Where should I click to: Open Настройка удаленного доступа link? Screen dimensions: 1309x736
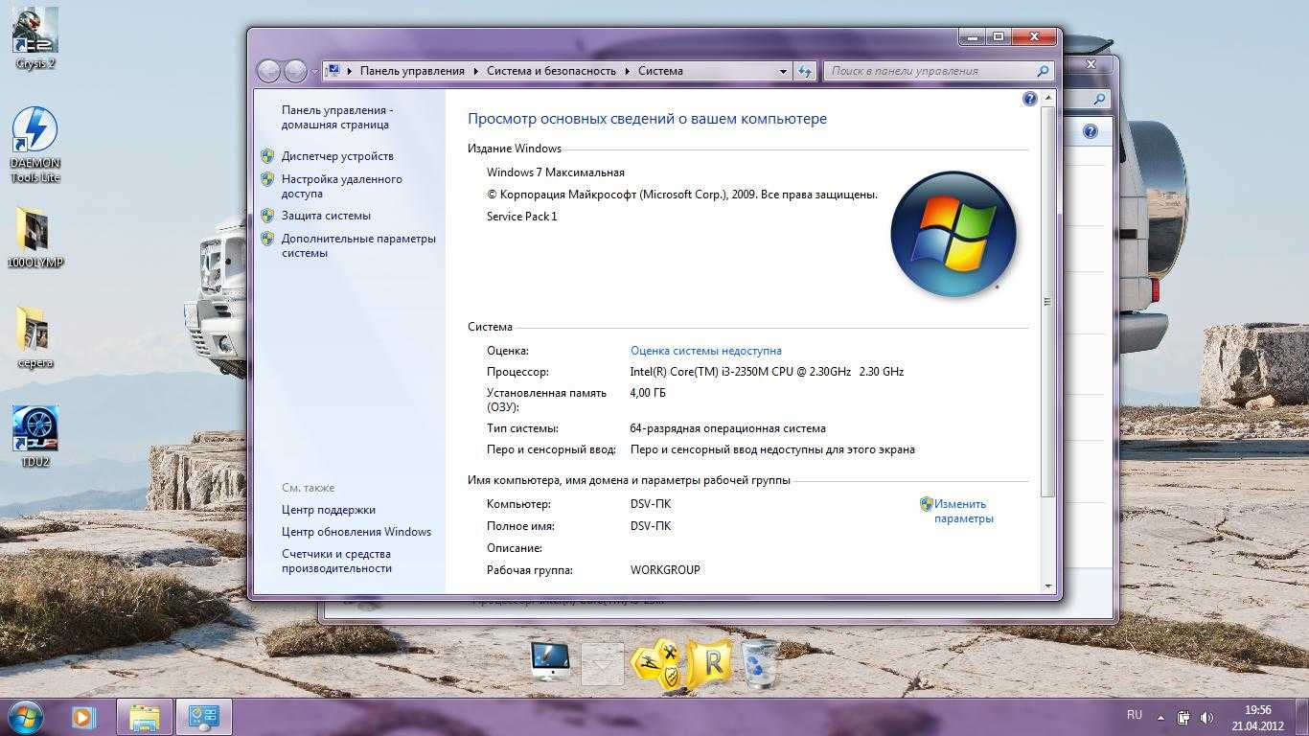coord(342,186)
